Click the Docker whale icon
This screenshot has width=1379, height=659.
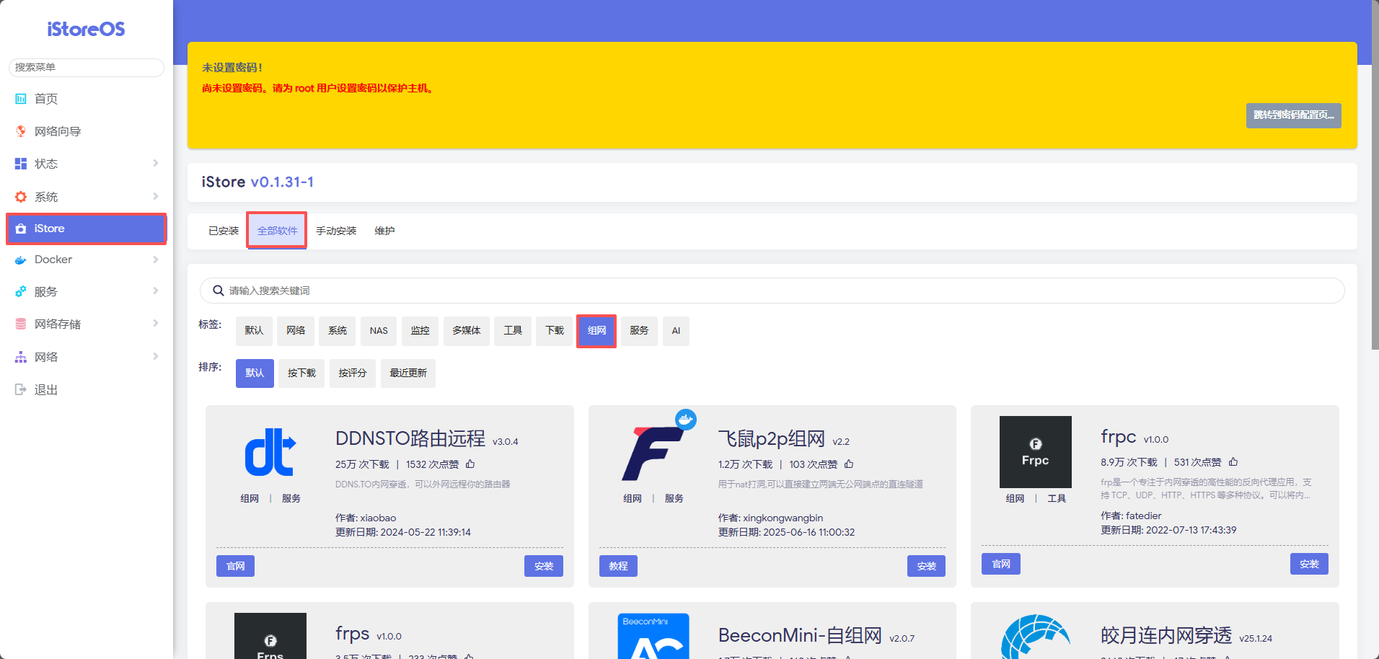click(21, 260)
